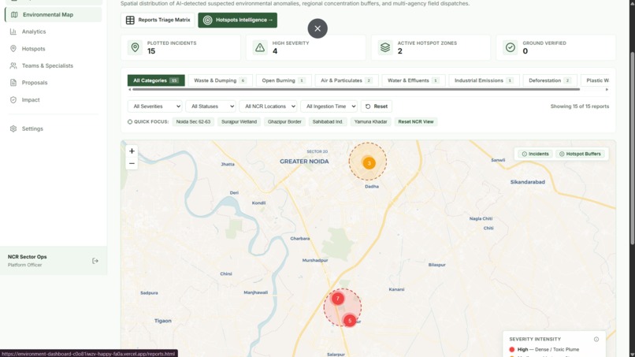
Task: Click the target icon on Hotspots Intelligence
Action: pyautogui.click(x=207, y=20)
